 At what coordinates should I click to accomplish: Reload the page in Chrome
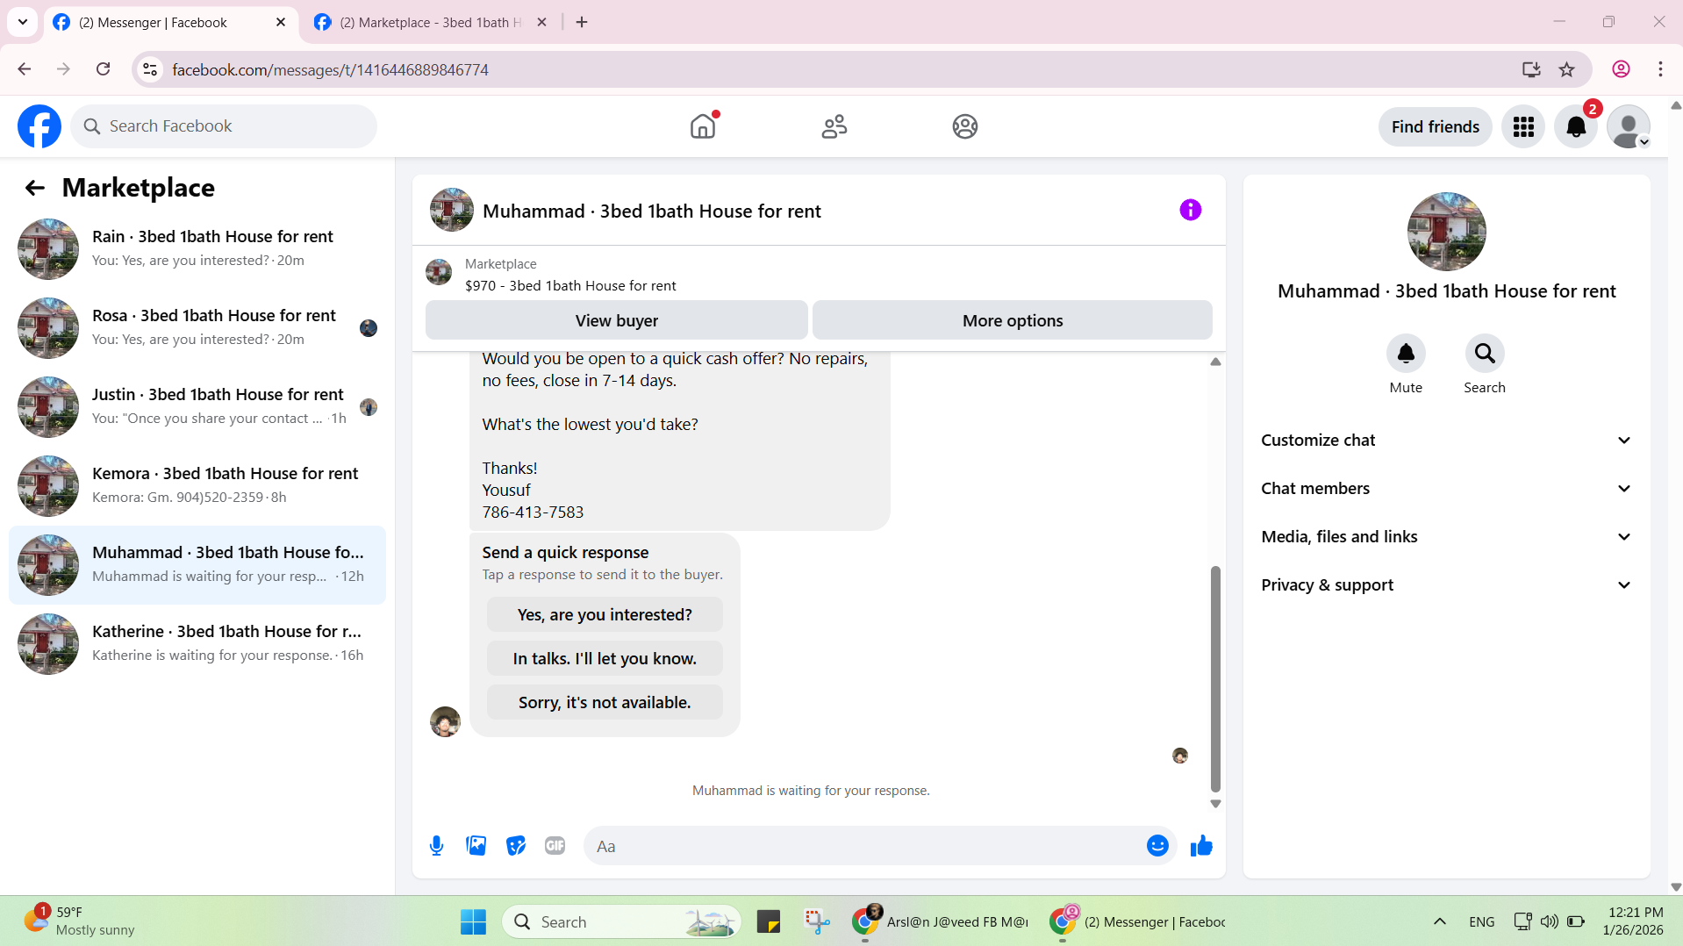104,69
